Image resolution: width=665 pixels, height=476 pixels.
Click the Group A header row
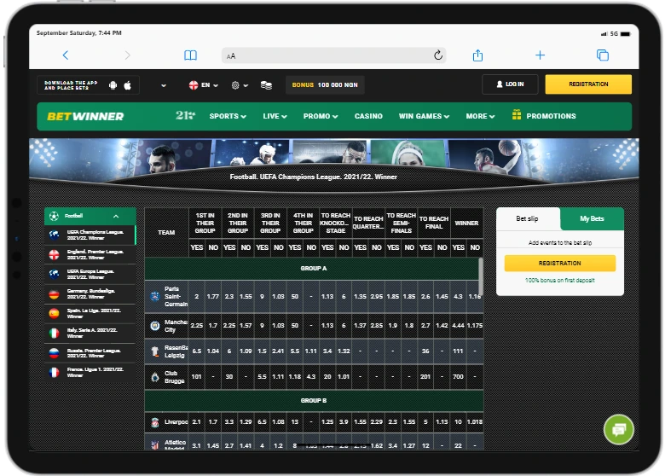313,269
